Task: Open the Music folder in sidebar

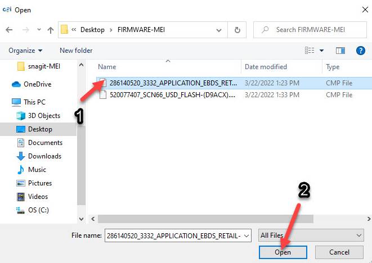Action: pyautogui.click(x=37, y=170)
